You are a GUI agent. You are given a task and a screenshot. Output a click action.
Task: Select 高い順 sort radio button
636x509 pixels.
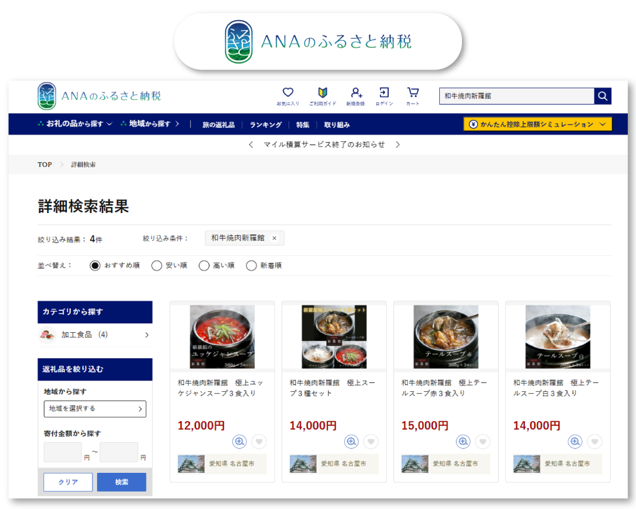tap(204, 265)
